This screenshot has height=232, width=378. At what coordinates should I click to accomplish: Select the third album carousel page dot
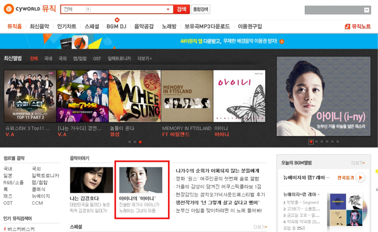tap(140, 142)
